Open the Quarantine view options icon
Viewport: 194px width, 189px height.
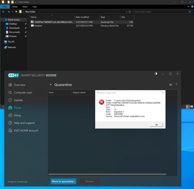[171, 85]
